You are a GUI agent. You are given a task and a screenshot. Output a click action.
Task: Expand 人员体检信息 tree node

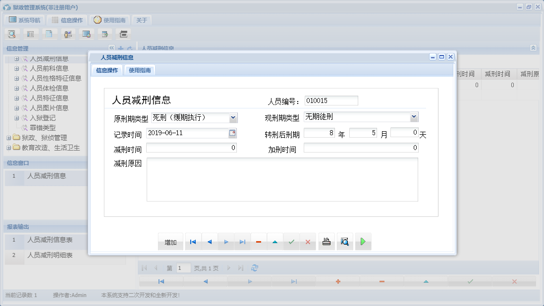point(16,88)
